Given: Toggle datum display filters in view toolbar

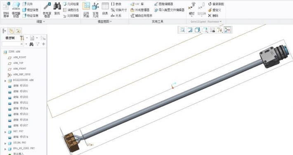Looking at the screenshot, I should 220,30.
